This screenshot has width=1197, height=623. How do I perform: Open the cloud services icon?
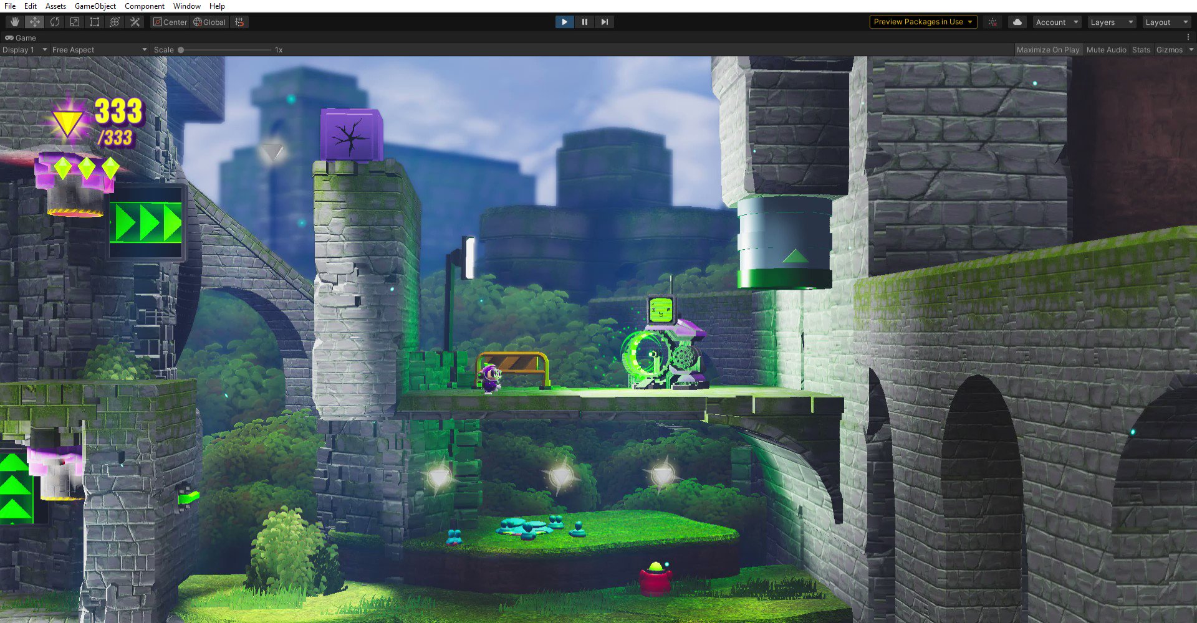1017,22
